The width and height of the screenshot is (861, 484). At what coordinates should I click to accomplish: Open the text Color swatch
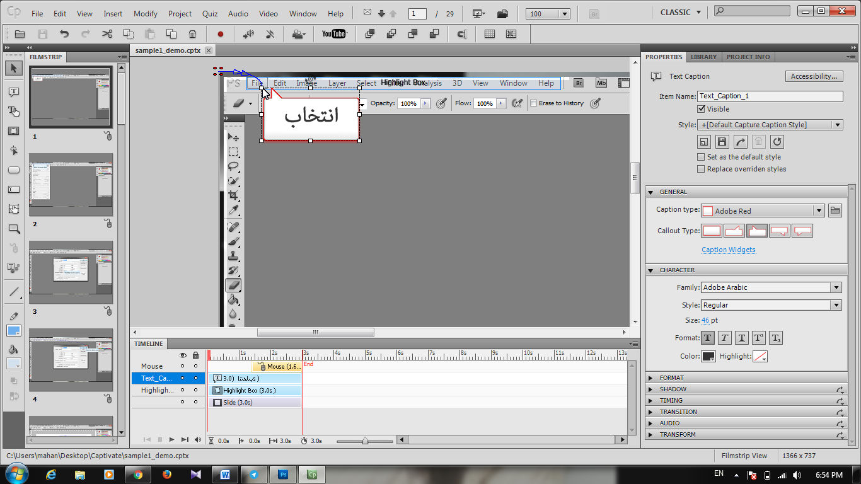click(x=708, y=356)
